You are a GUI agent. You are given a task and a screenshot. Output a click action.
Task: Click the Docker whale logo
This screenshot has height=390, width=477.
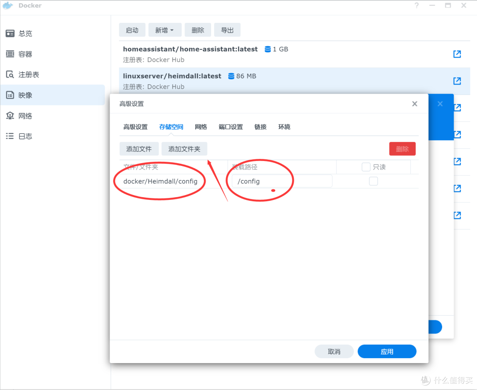coord(8,6)
